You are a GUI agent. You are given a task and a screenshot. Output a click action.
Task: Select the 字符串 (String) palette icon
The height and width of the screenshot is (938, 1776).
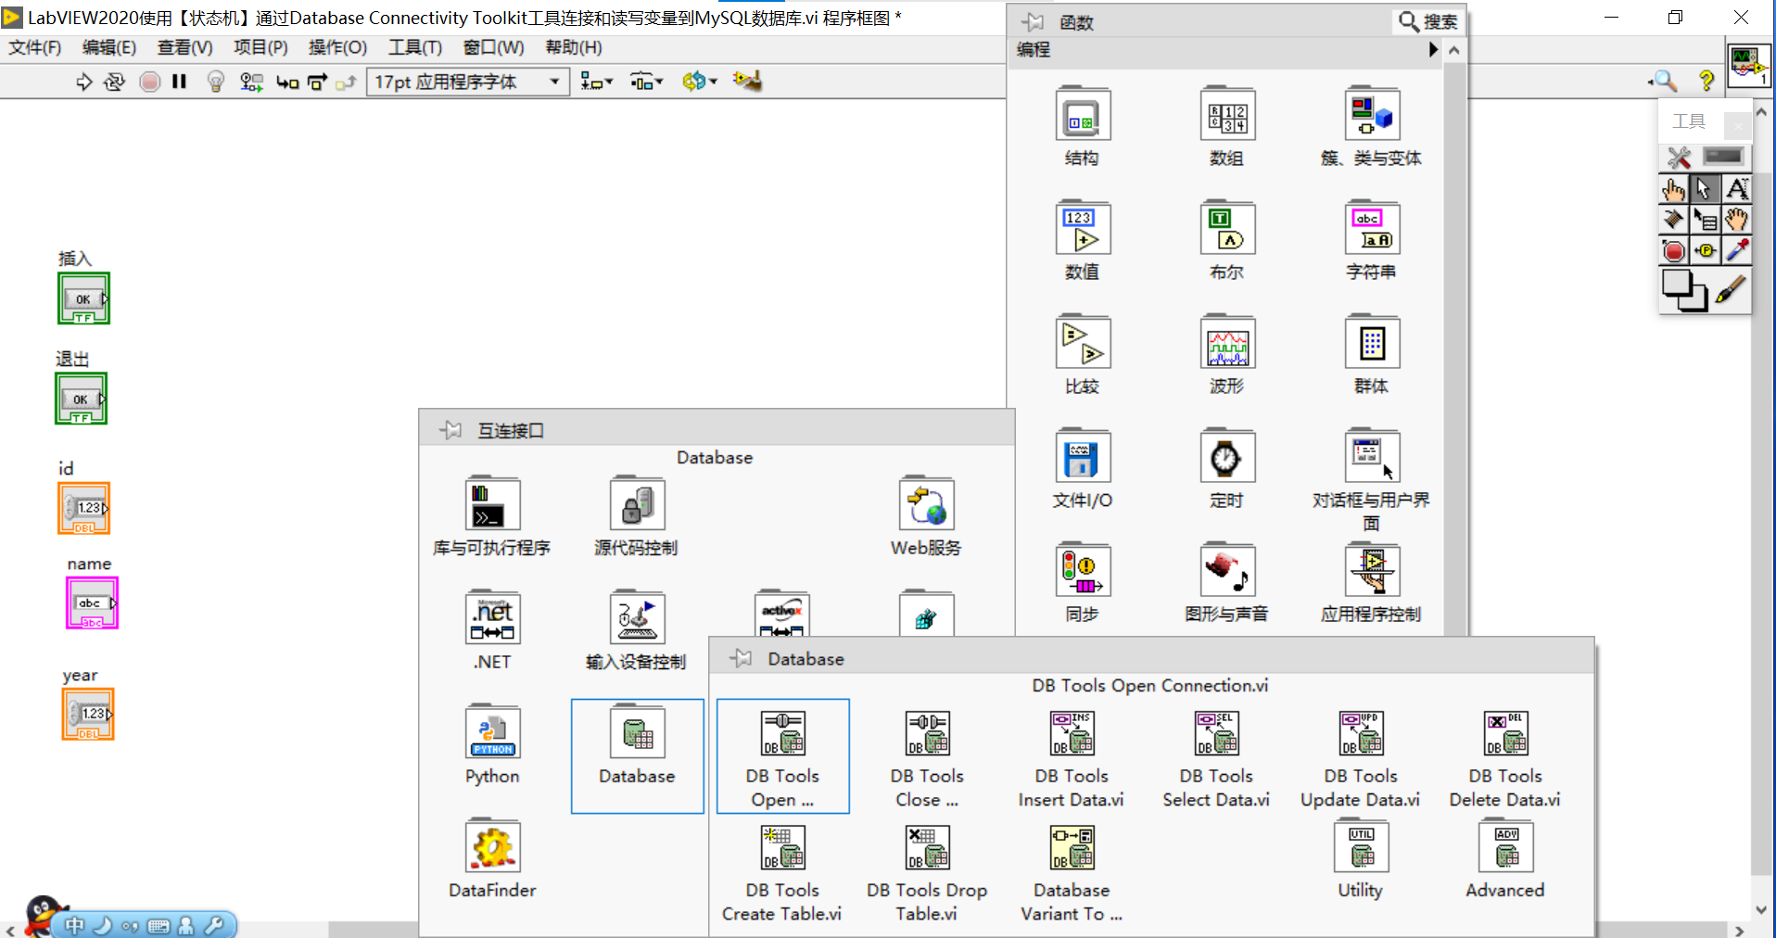(1371, 229)
